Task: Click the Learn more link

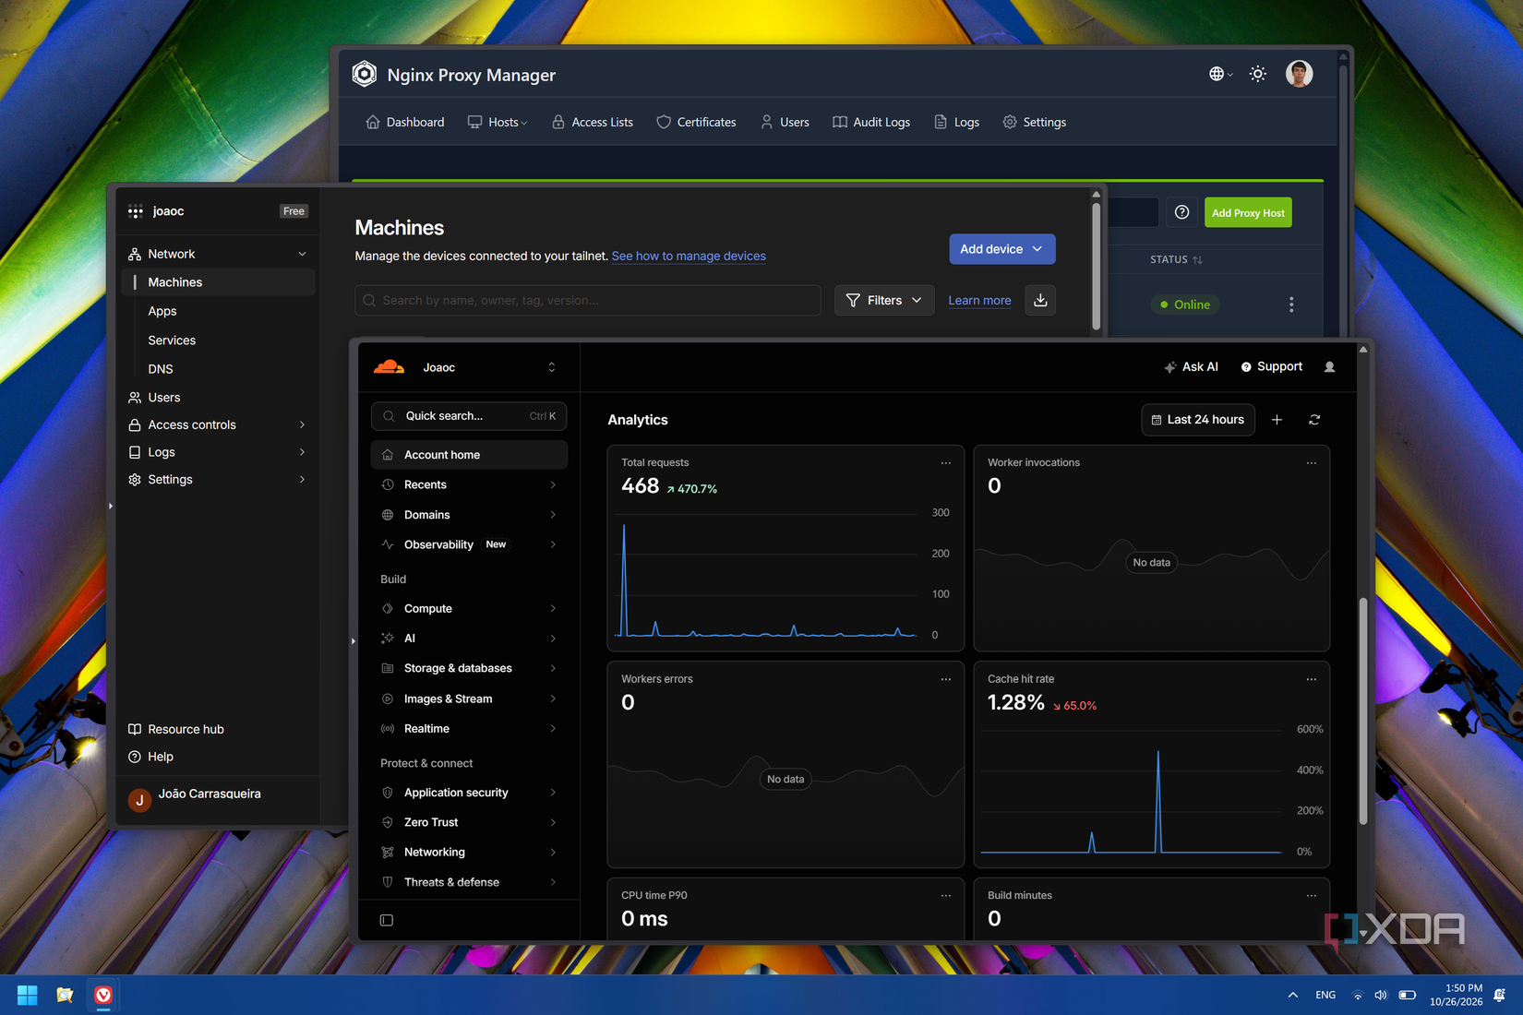Action: pos(979,300)
